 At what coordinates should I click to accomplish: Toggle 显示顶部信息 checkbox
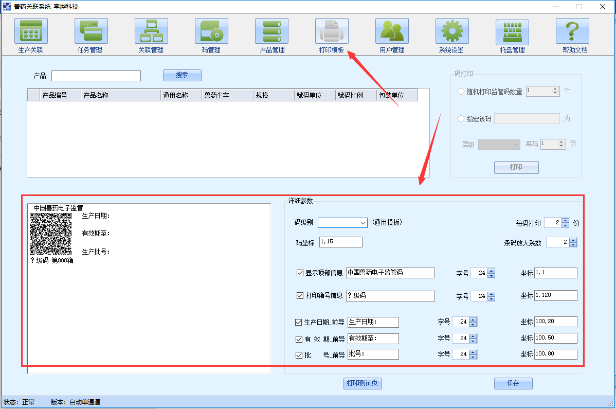300,273
